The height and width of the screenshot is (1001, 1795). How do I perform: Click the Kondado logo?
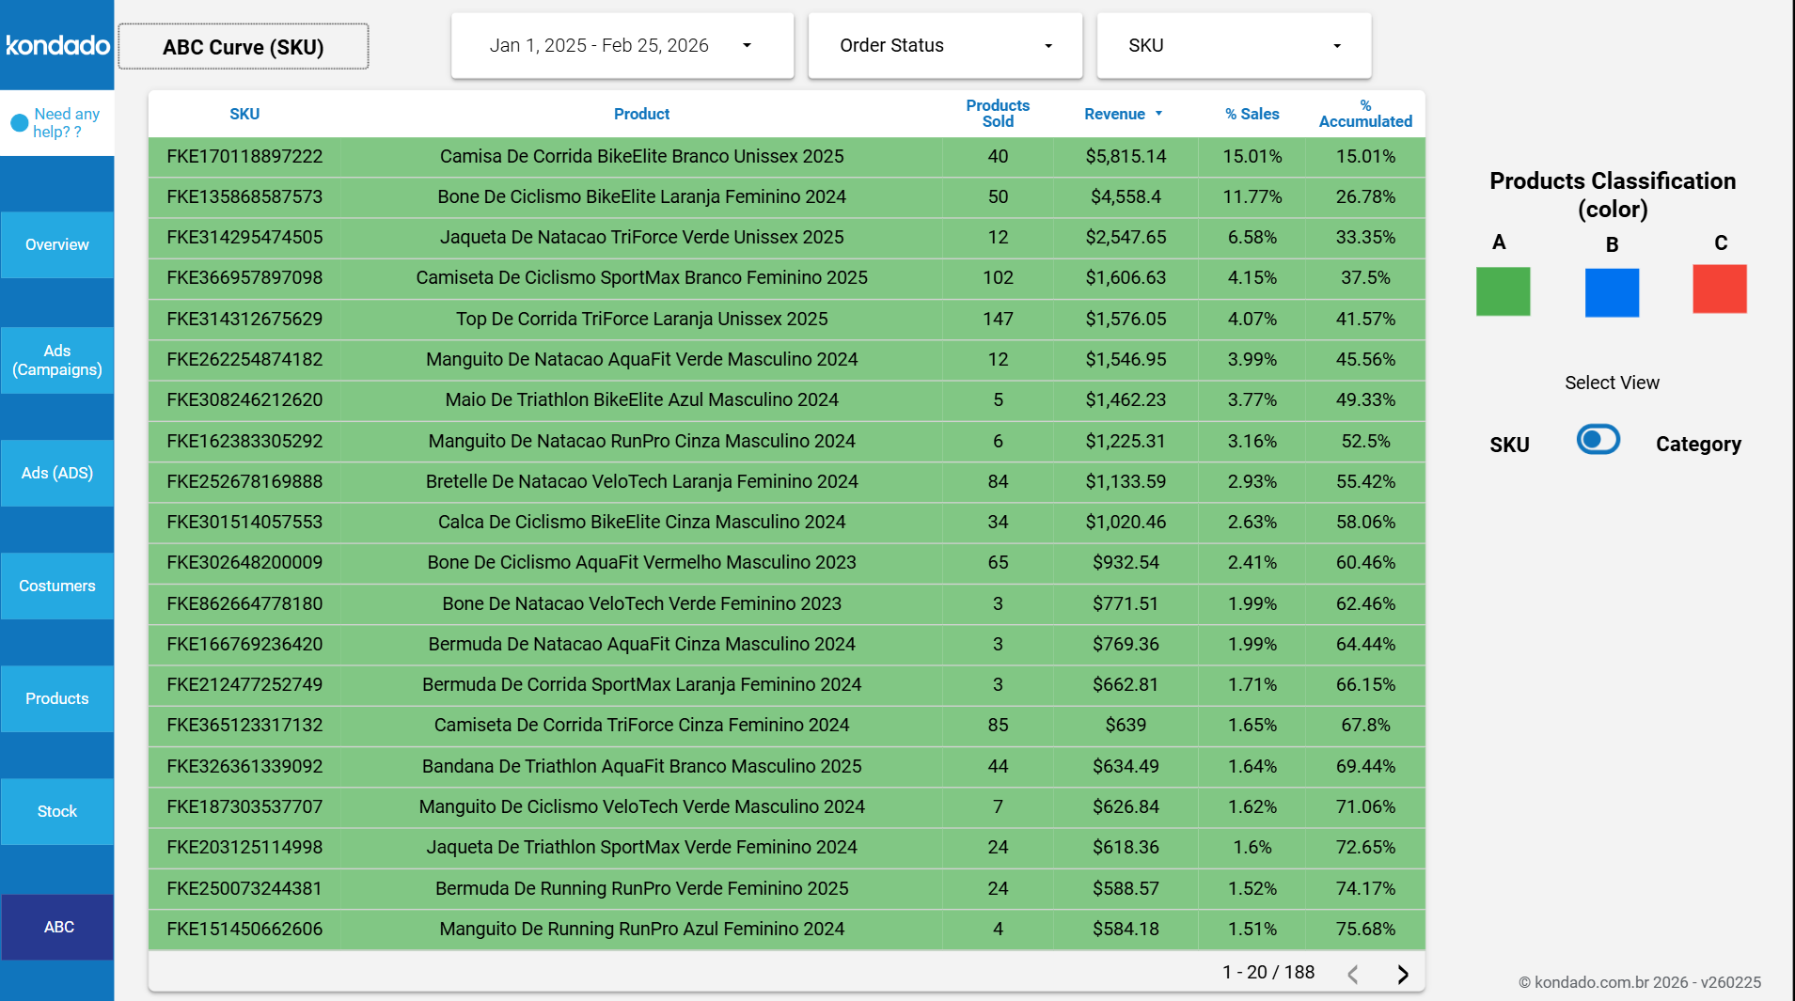tap(57, 45)
